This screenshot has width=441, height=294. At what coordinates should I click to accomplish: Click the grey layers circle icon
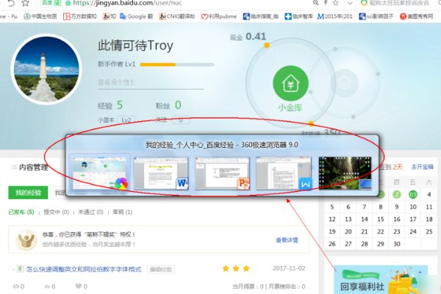tap(344, 83)
